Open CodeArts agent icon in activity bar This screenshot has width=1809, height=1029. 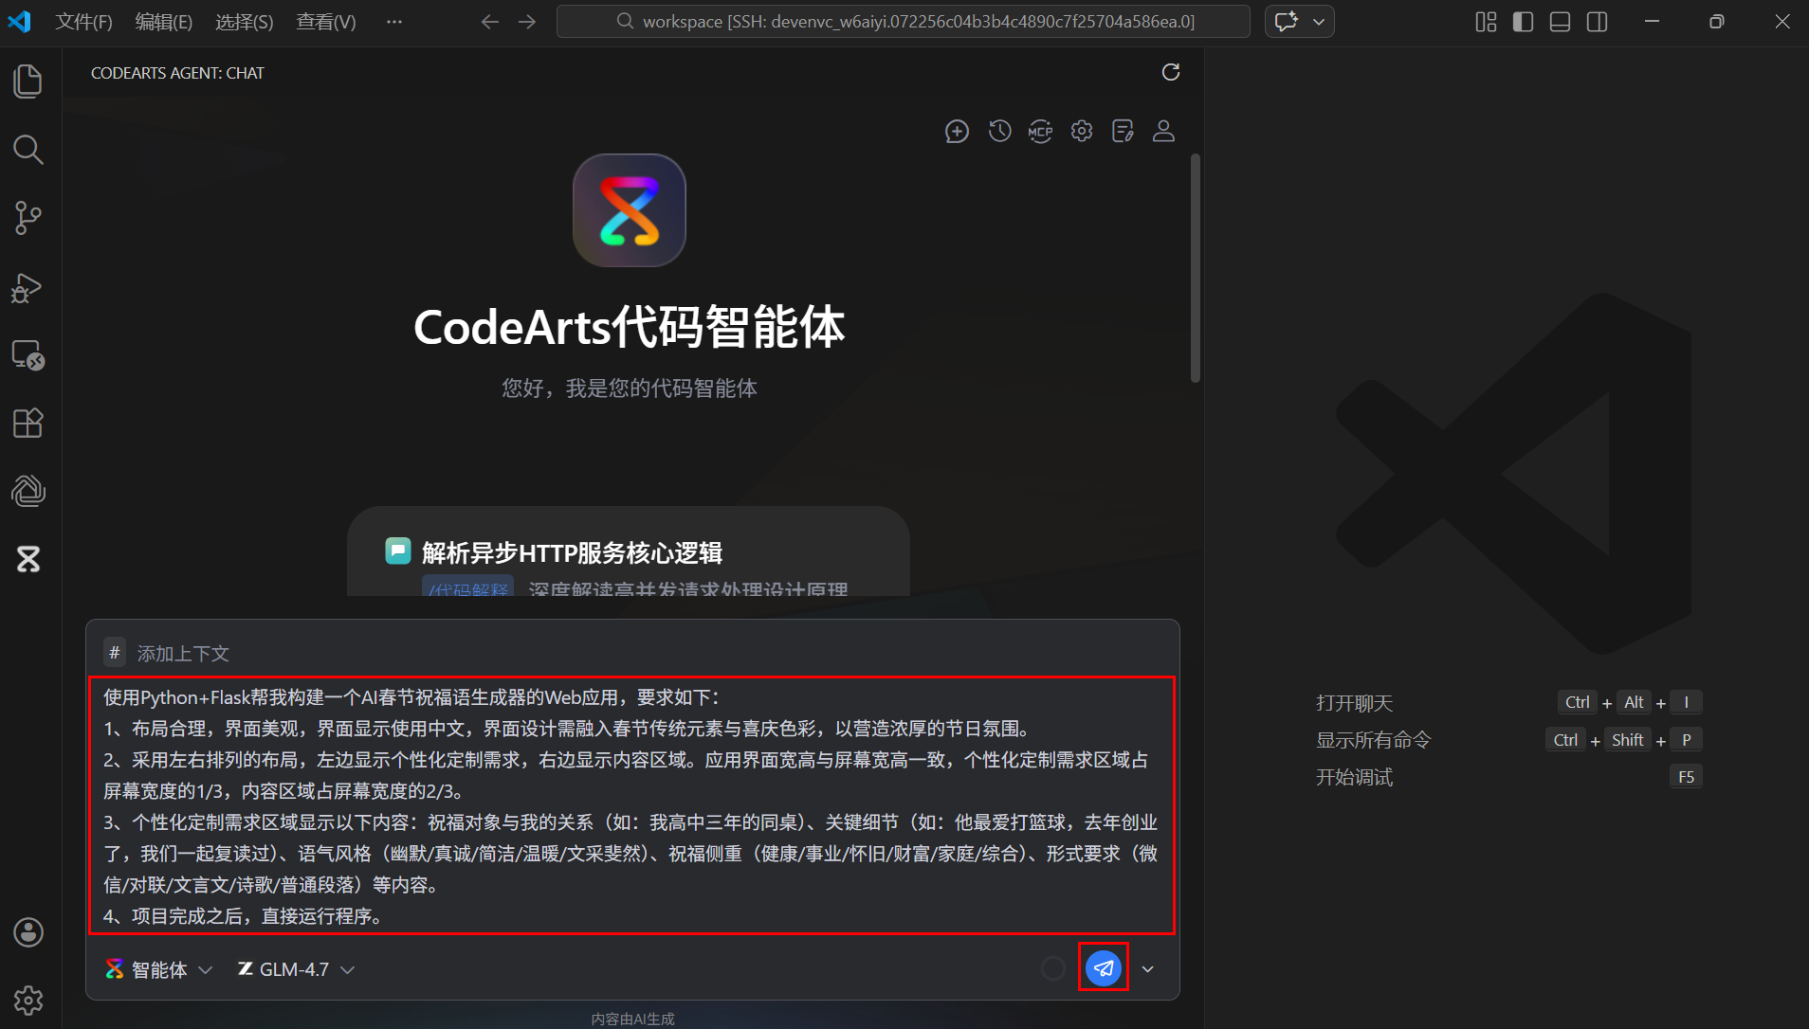coord(28,559)
